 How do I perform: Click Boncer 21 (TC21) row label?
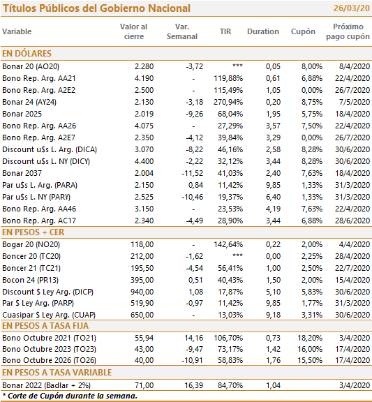(31, 268)
